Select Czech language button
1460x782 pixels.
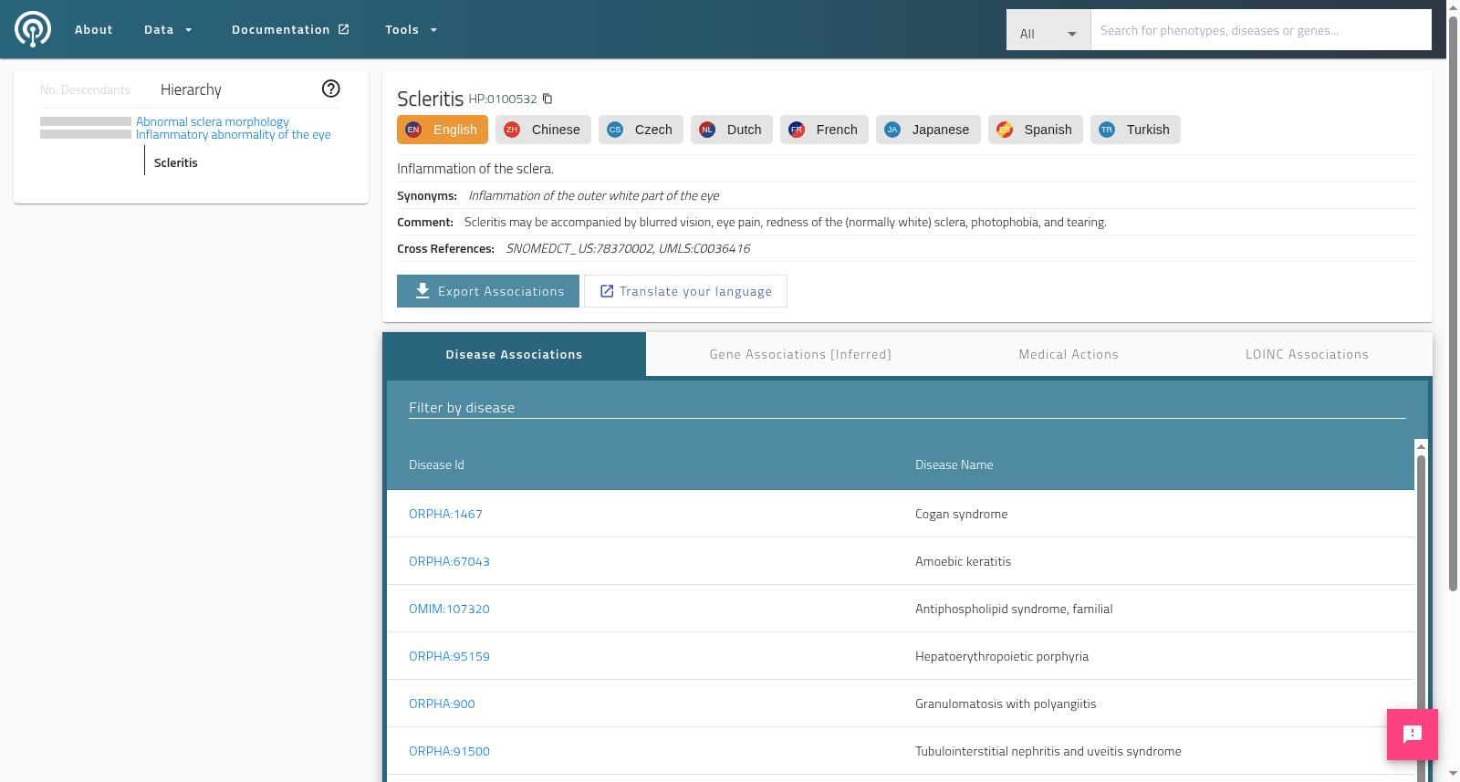[x=641, y=130]
